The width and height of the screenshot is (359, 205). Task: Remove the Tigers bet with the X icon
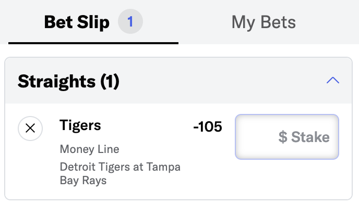[30, 129]
